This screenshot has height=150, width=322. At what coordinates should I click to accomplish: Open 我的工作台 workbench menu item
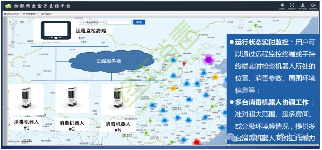(11, 14)
